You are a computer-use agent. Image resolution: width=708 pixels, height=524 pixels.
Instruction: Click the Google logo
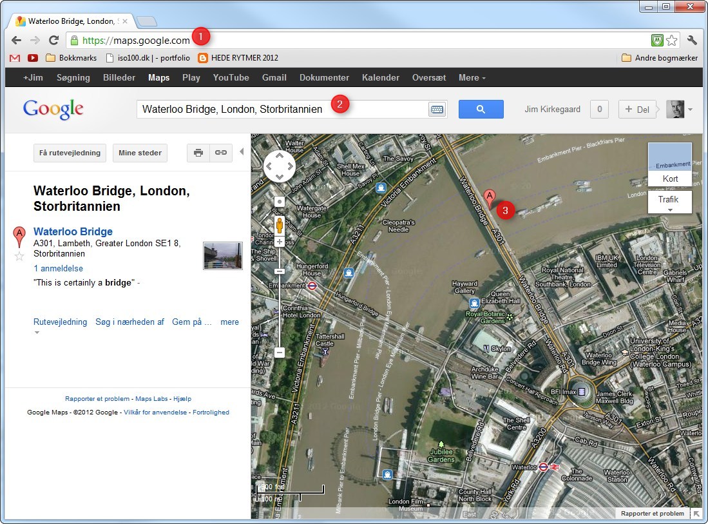(53, 110)
